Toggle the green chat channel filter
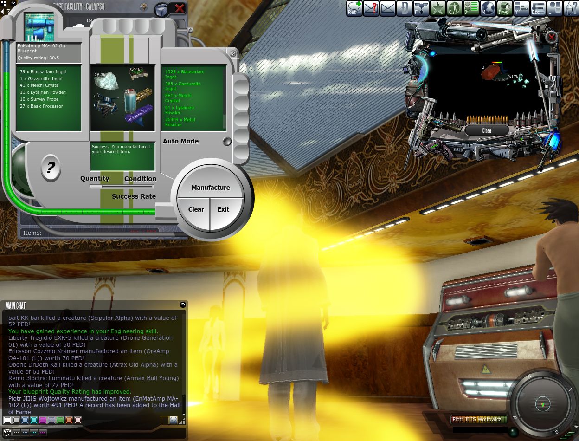 [60, 420]
